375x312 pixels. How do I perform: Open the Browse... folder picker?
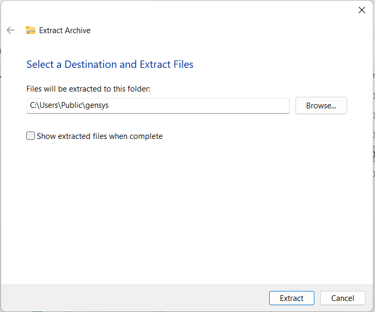(321, 106)
